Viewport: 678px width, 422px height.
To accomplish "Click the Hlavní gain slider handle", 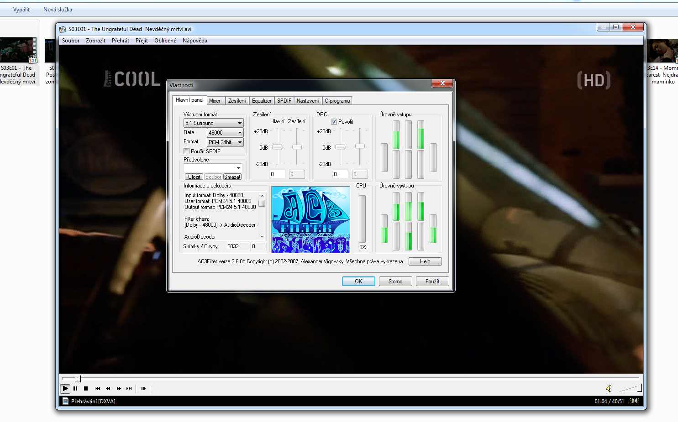I will (x=277, y=147).
